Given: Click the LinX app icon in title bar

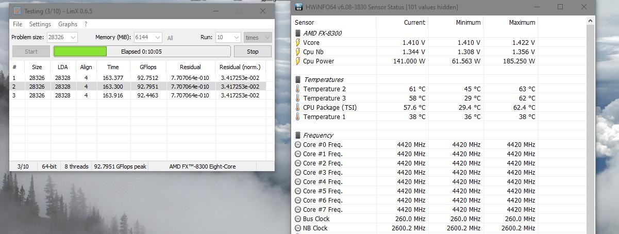Looking at the screenshot, I should [x=17, y=11].
